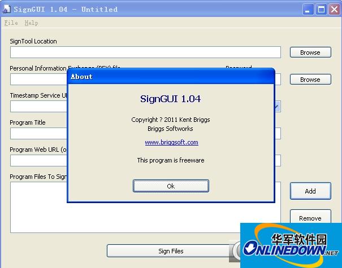Maximize the SignGUI window
Image resolution: width=342 pixels, height=268 pixels.
pyautogui.click(x=321, y=10)
